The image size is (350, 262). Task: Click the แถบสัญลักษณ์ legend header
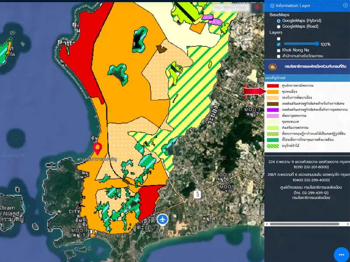(276, 77)
